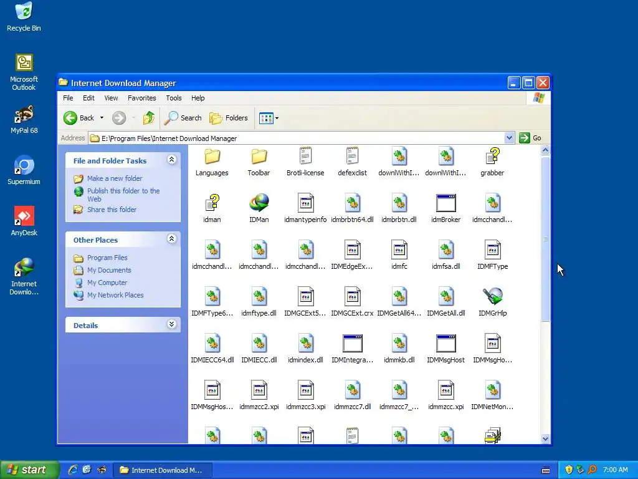
Task: Collapse the Other Places panel
Action: [172, 239]
